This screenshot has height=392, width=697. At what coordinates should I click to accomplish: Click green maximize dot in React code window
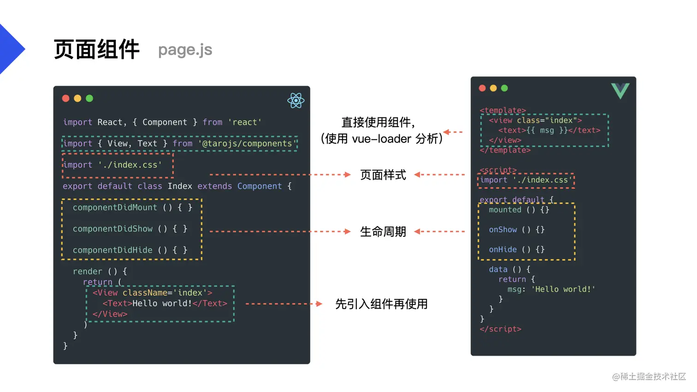tap(89, 98)
